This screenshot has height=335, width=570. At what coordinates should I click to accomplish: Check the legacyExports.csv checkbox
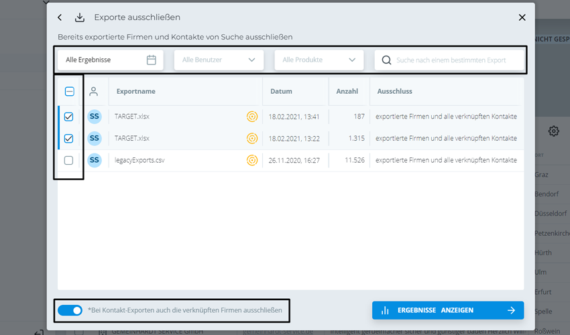pos(69,160)
